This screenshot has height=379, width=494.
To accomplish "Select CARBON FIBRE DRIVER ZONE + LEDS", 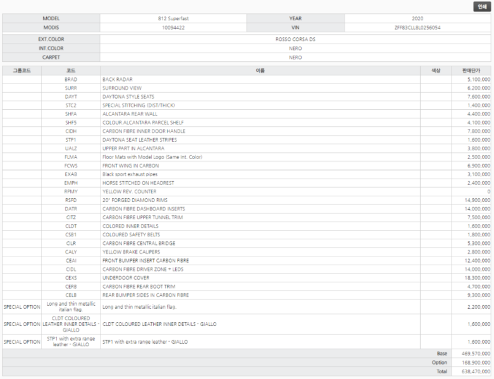I will point(143,269).
